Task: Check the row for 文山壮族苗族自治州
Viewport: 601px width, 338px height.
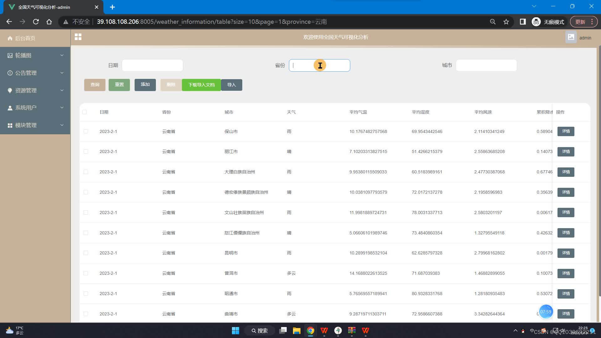Action: tap(86, 213)
